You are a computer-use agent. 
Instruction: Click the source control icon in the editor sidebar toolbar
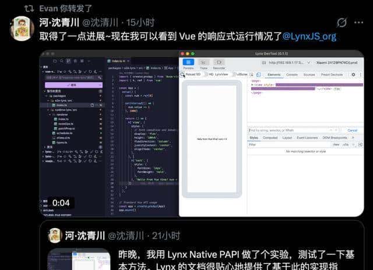(69, 61)
